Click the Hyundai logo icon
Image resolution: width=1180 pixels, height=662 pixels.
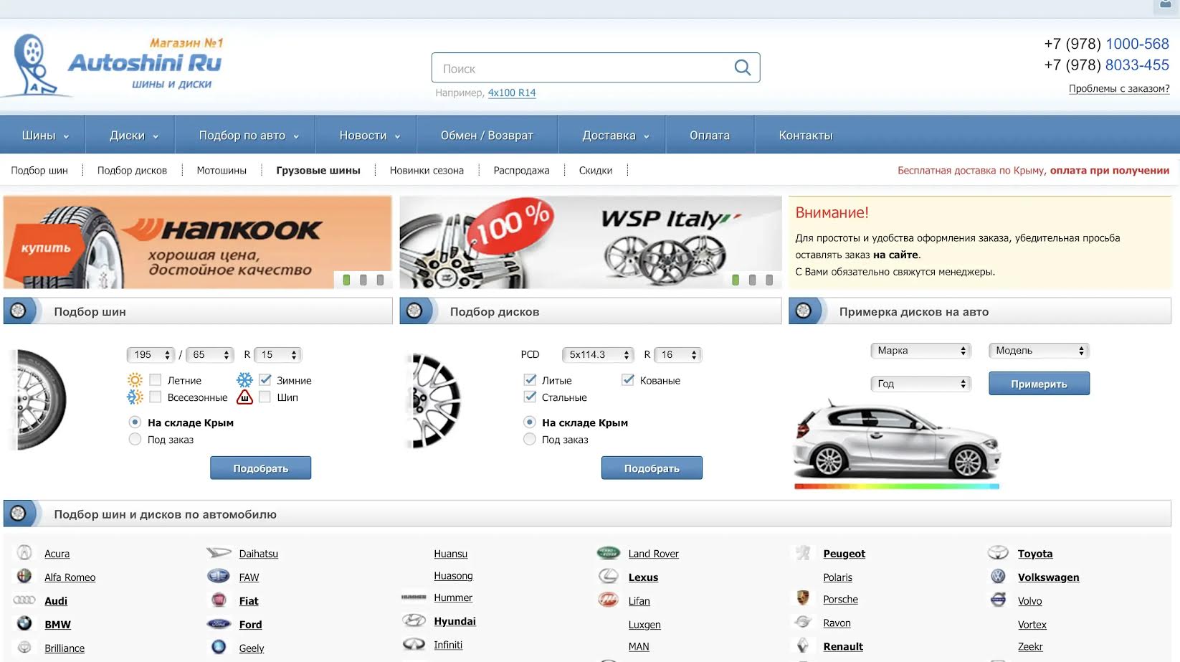[x=414, y=620]
